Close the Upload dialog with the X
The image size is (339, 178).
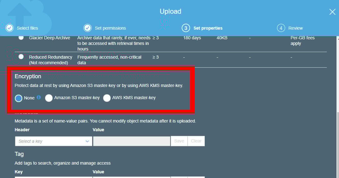[x=332, y=12]
